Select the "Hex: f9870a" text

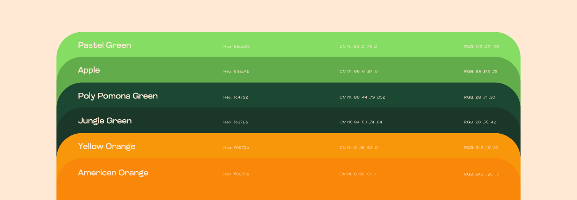coord(236,174)
